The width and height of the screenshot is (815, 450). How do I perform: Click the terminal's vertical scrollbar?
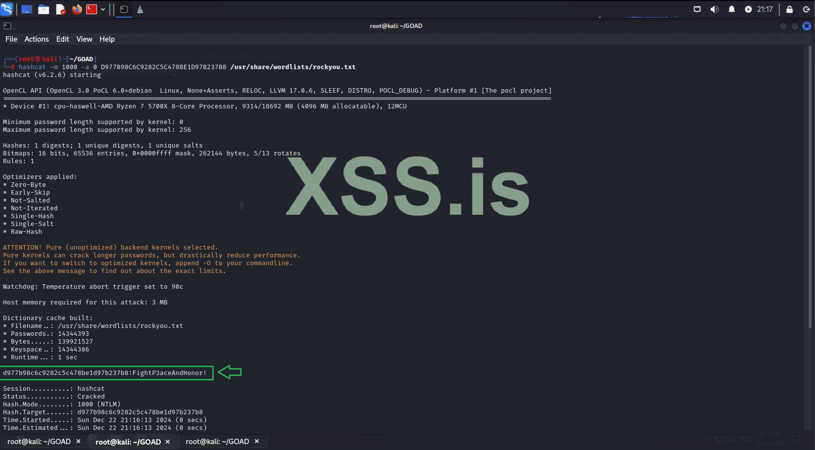pyautogui.click(x=810, y=186)
